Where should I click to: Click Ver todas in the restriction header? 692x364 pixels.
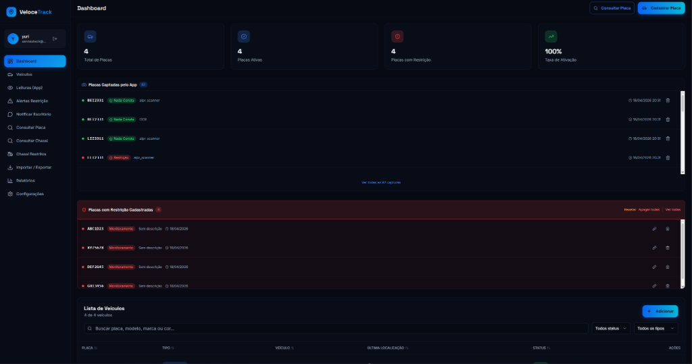coord(672,210)
